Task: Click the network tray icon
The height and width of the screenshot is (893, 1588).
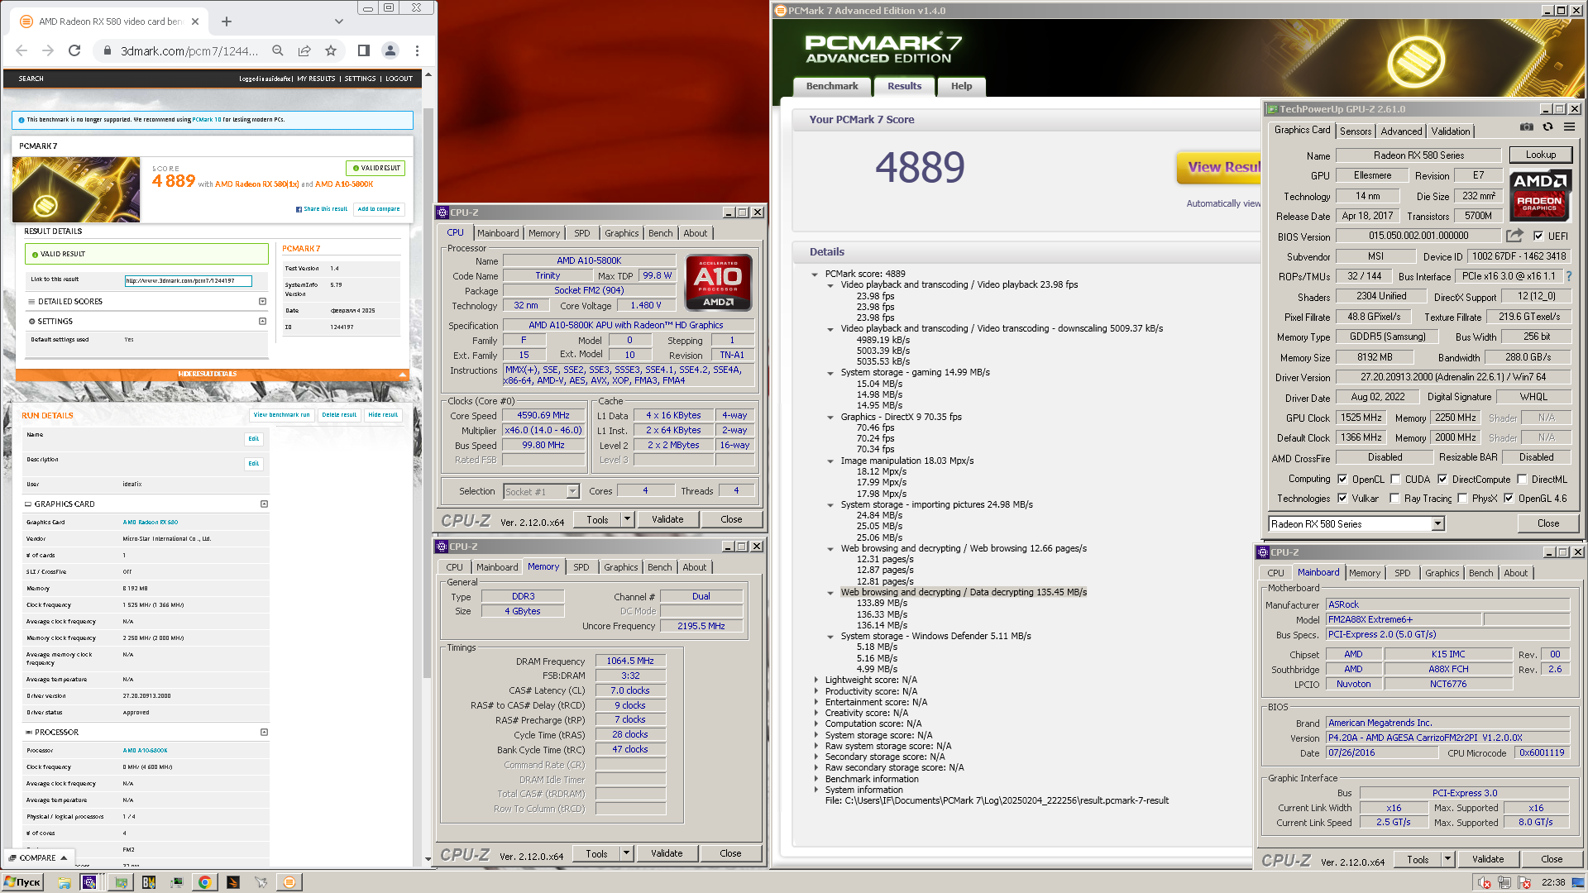Action: [1504, 883]
